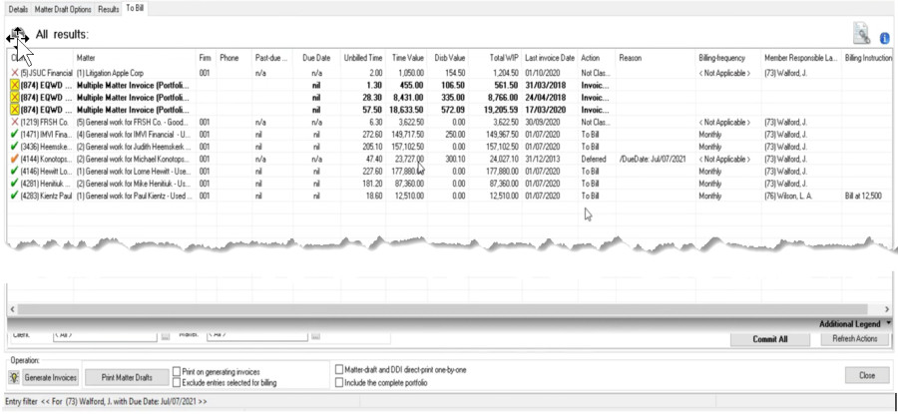Sort by the Total WIP column header

pos(495,58)
